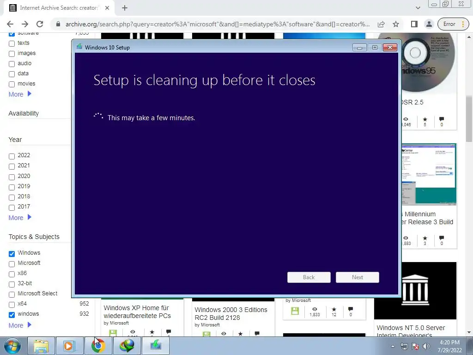Open the Millennium Release 3 screenshot thumbnail

coord(429,175)
